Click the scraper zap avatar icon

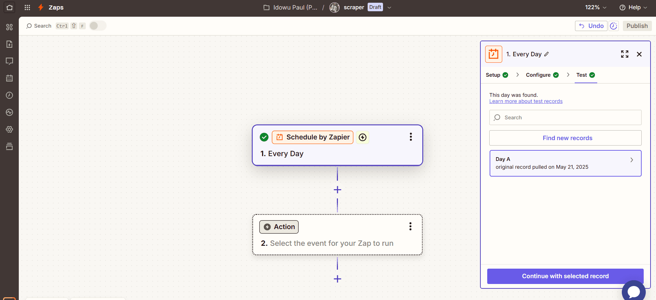[334, 7]
